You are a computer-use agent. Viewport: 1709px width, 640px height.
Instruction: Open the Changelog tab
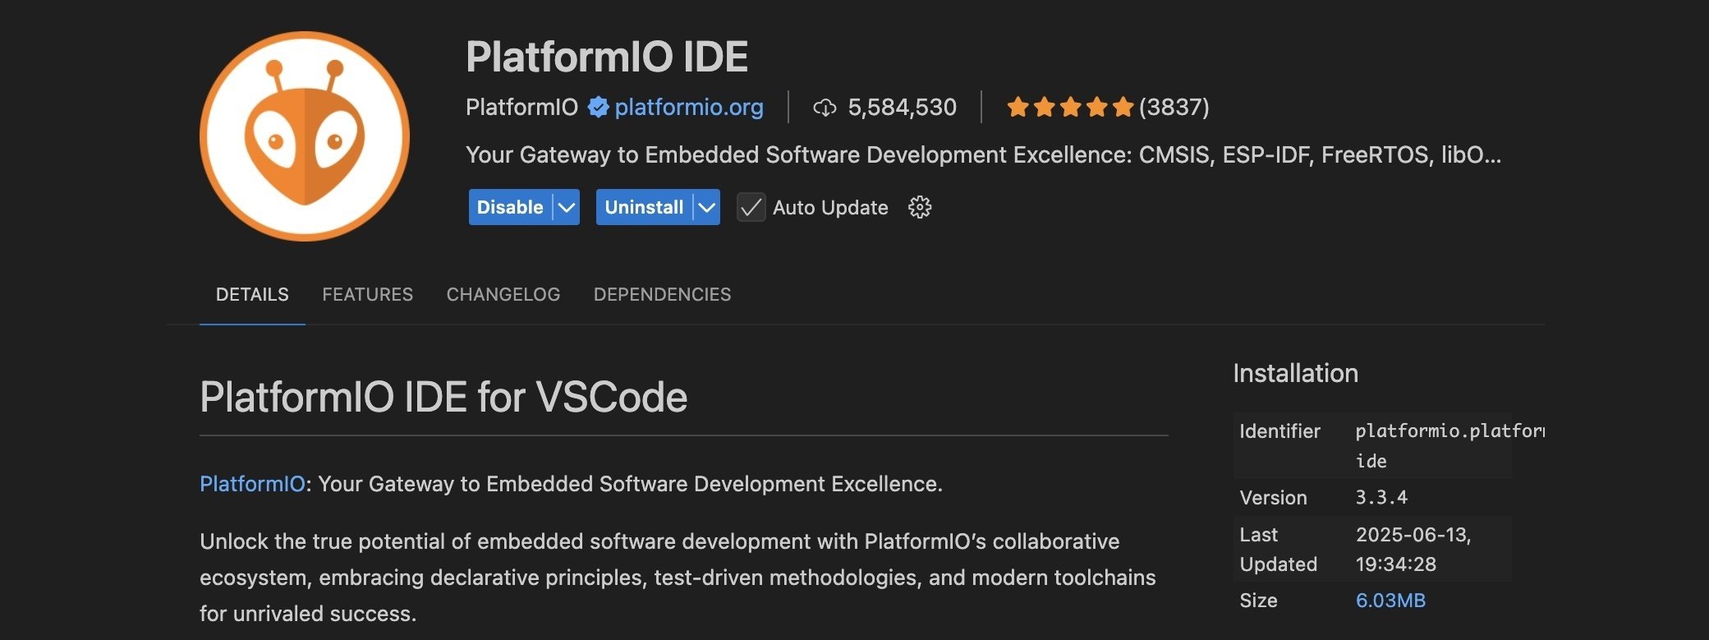[x=503, y=294]
